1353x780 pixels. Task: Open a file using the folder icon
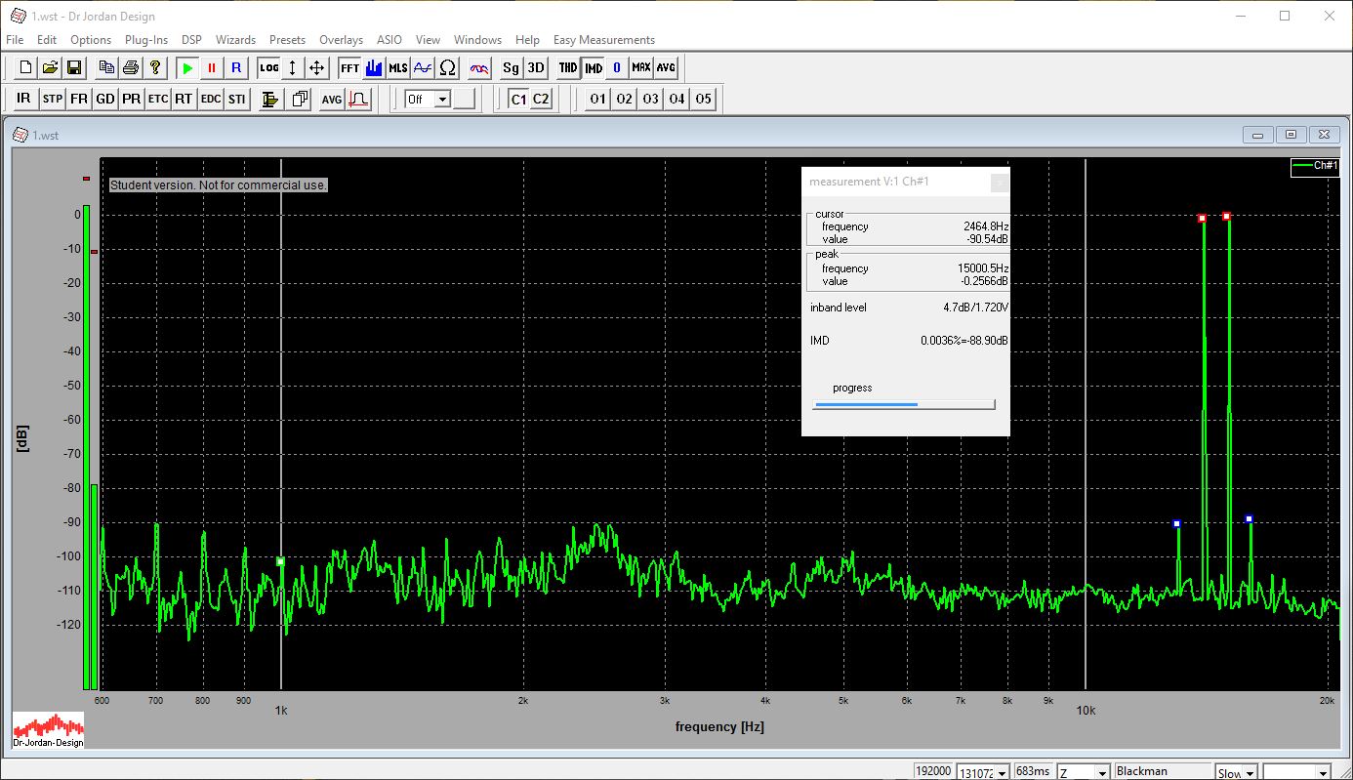point(50,67)
